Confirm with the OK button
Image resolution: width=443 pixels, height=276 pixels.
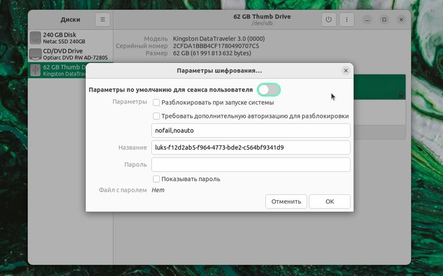(330, 201)
